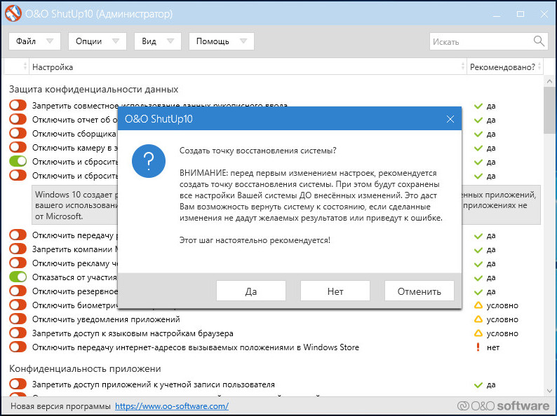Click the 'Отключить уведомления приложений' setting text

point(106,319)
